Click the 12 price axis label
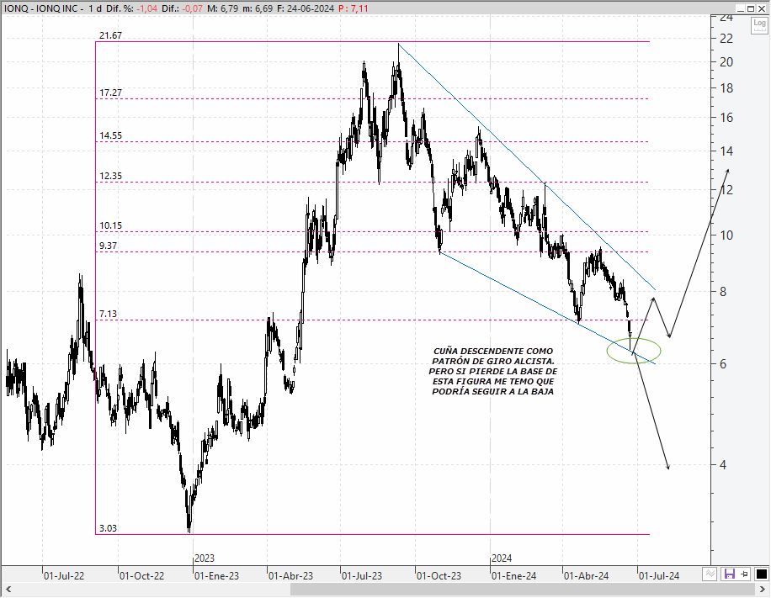771x598 pixels. click(x=726, y=190)
